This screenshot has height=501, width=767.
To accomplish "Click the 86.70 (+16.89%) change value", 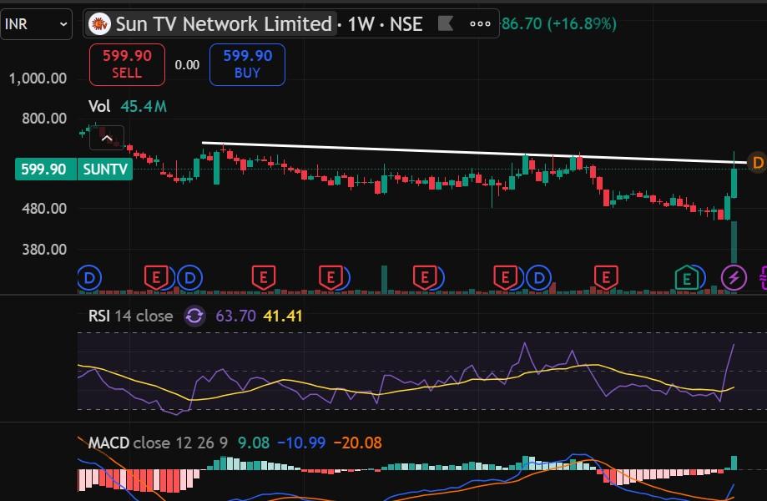I will point(559,23).
